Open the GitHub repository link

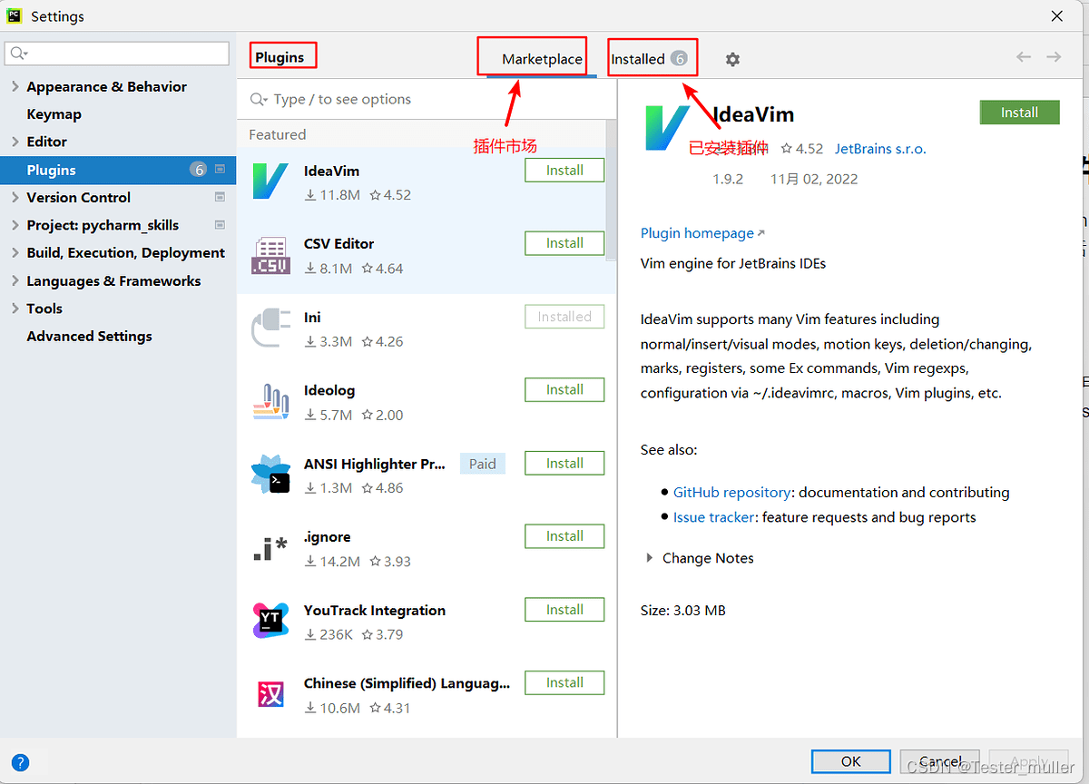pos(731,493)
